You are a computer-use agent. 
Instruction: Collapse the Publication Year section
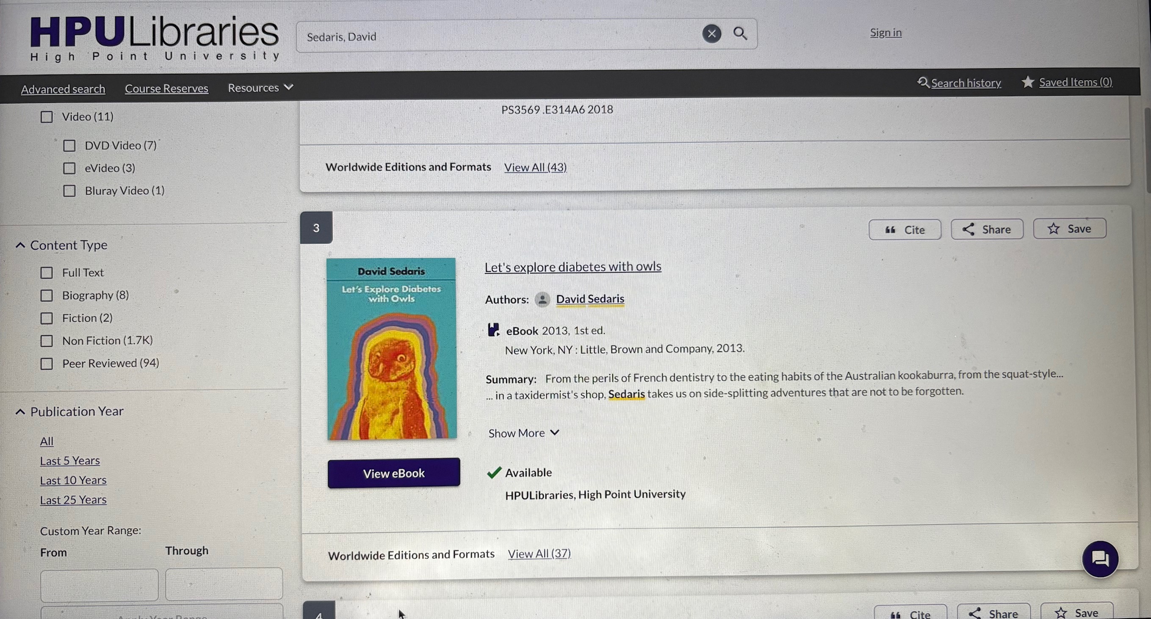pyautogui.click(x=20, y=412)
